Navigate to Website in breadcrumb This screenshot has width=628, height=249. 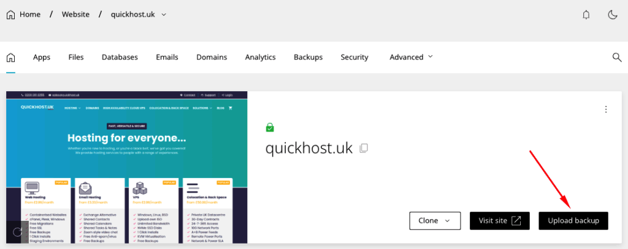(75, 15)
